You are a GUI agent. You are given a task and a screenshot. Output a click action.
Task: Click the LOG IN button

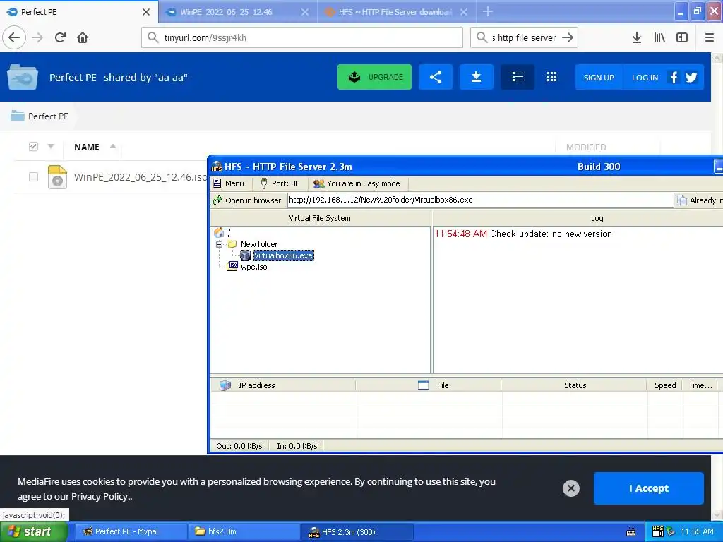click(x=645, y=78)
